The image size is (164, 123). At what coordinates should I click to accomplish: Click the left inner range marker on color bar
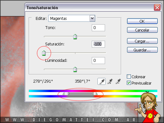[68, 94]
